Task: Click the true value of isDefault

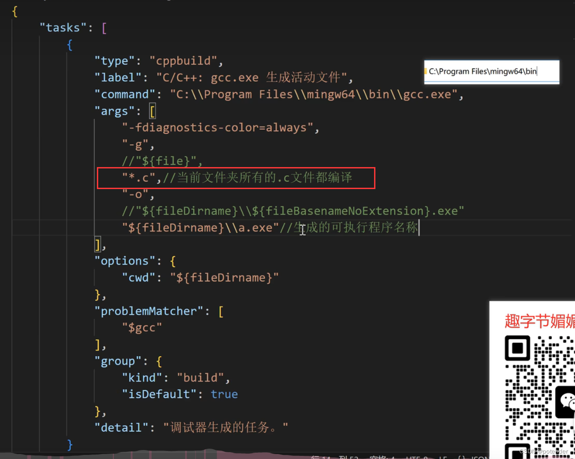Action: (224, 394)
